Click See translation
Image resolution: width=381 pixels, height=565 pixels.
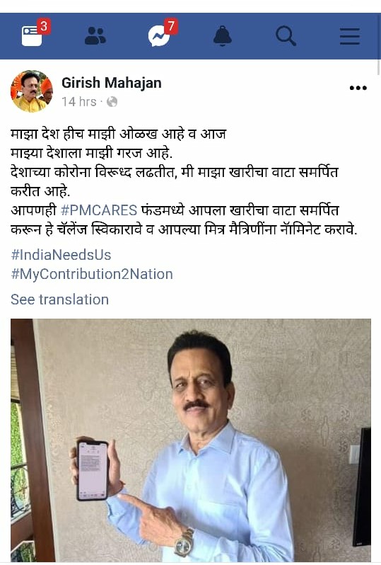59,299
